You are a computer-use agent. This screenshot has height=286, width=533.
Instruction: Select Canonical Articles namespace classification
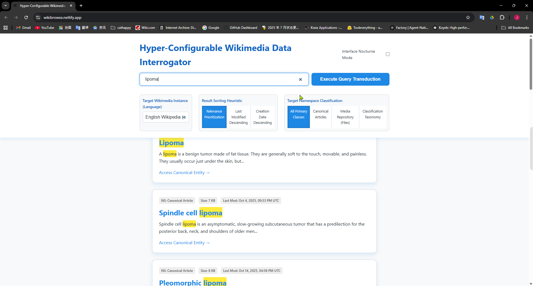pos(321,114)
